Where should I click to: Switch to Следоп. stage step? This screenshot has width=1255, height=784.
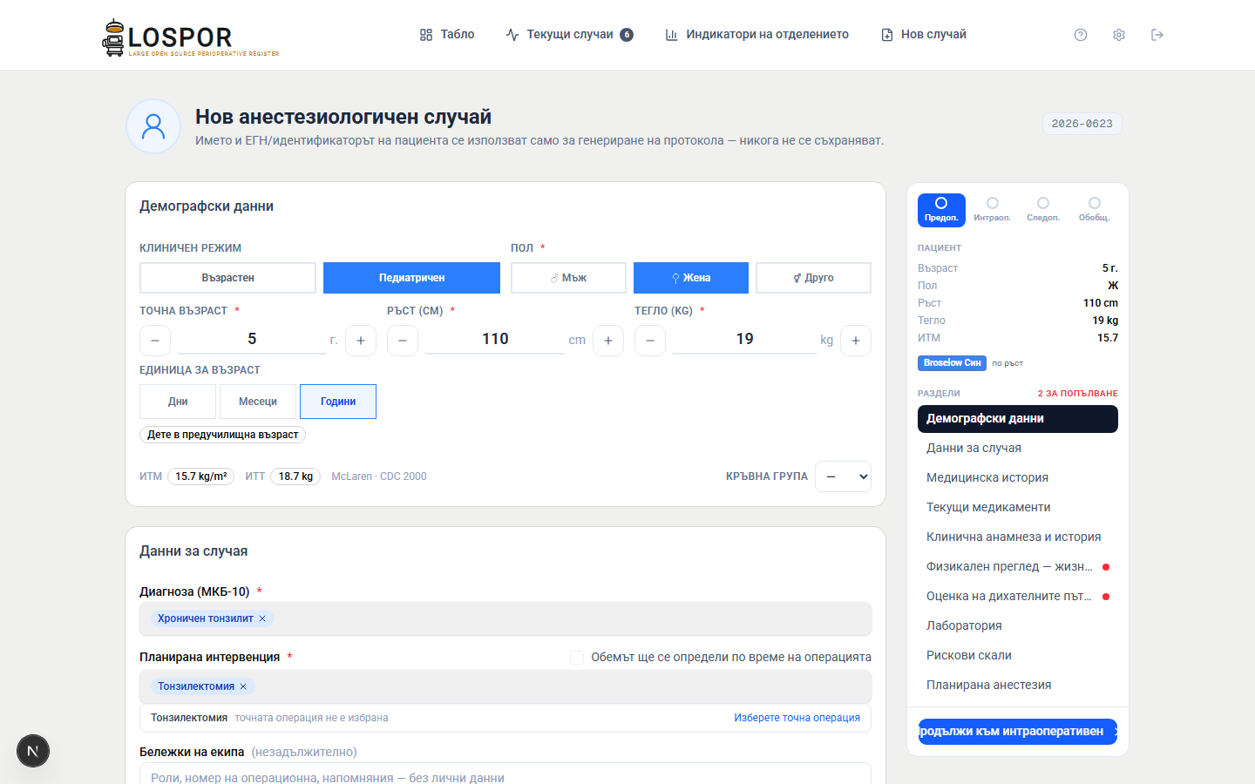coord(1043,210)
